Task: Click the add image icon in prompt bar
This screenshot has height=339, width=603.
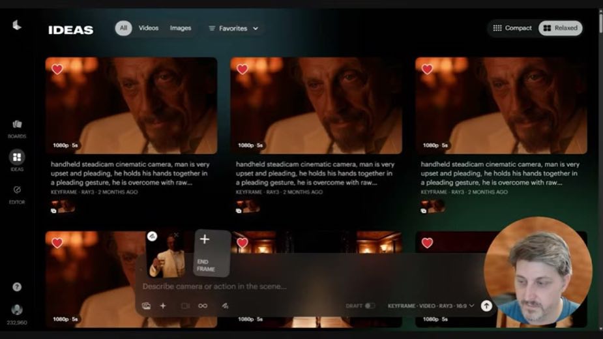Action: pyautogui.click(x=146, y=306)
